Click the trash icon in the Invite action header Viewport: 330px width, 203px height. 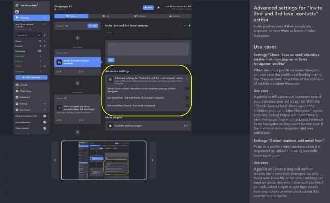pos(189,26)
